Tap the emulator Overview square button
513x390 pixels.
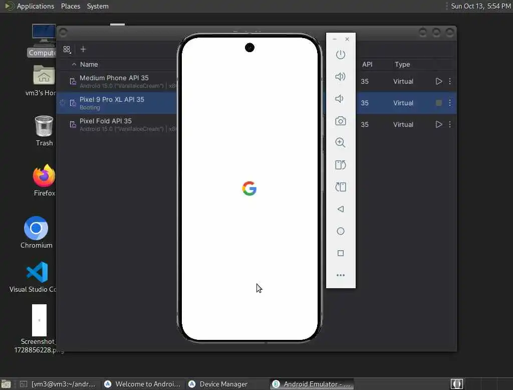tap(341, 253)
